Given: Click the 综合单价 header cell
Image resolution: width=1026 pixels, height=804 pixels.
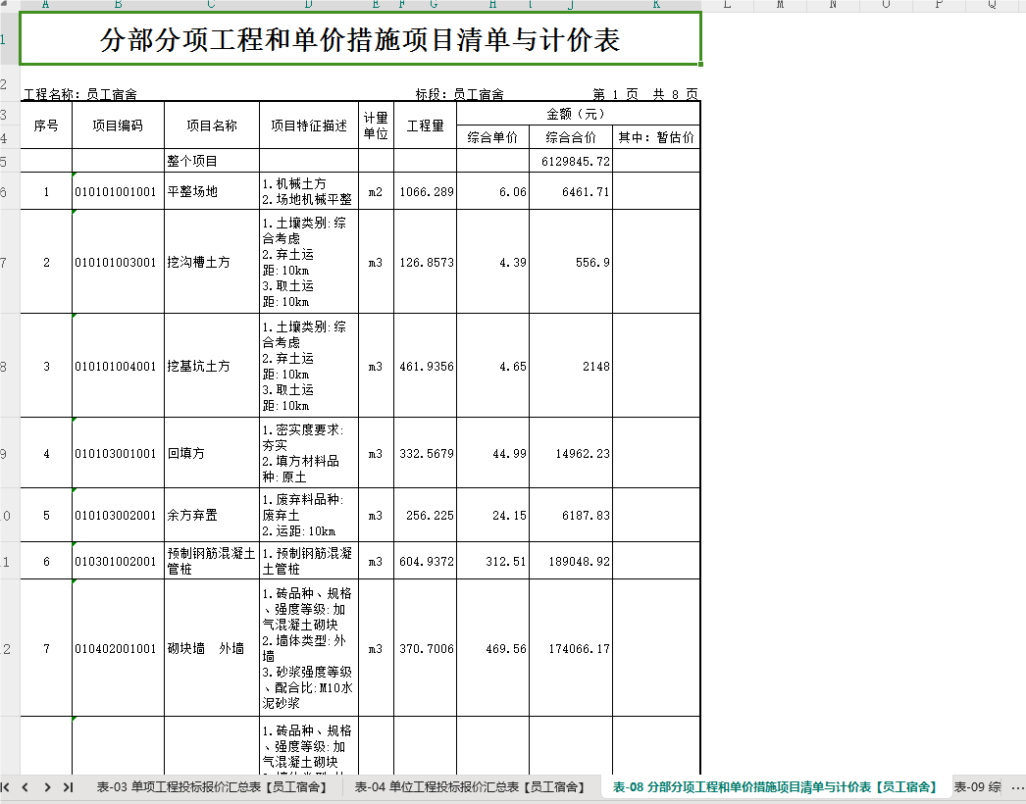Looking at the screenshot, I should click(x=492, y=137).
